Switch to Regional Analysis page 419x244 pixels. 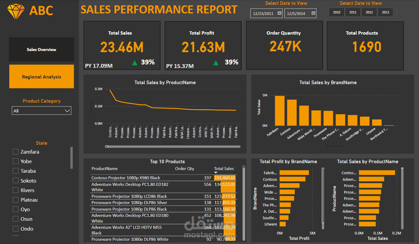[x=41, y=77]
